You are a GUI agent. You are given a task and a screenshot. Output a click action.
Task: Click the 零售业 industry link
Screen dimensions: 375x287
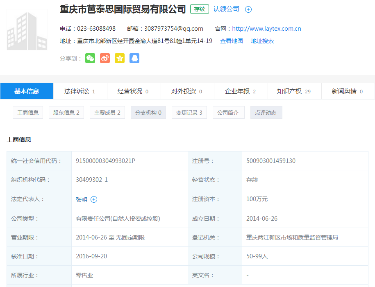[84, 275]
